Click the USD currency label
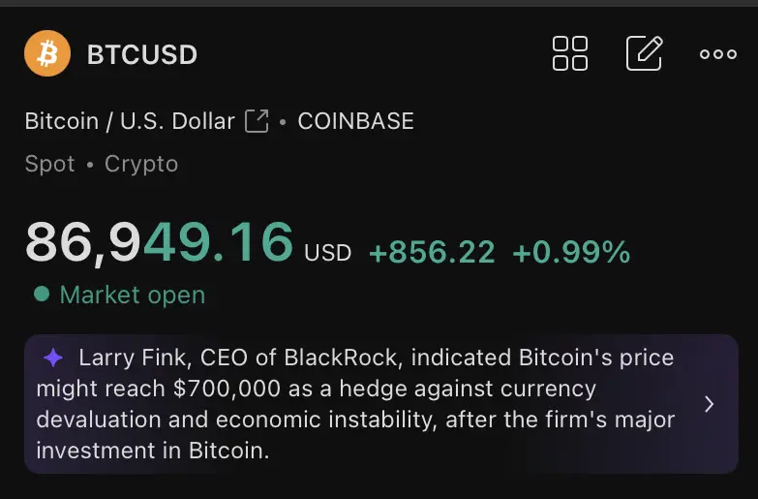The width and height of the screenshot is (758, 499). click(328, 253)
